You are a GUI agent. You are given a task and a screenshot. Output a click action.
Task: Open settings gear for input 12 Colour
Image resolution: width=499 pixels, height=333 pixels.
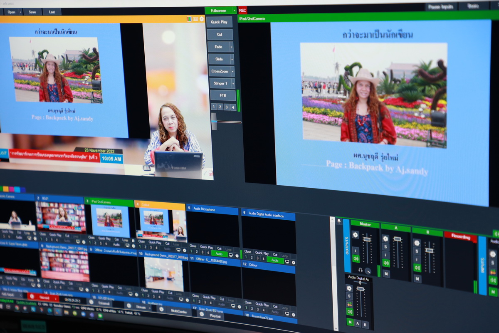(294, 315)
